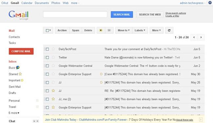Go to newer messages with left arrow

pyautogui.click(x=194, y=37)
